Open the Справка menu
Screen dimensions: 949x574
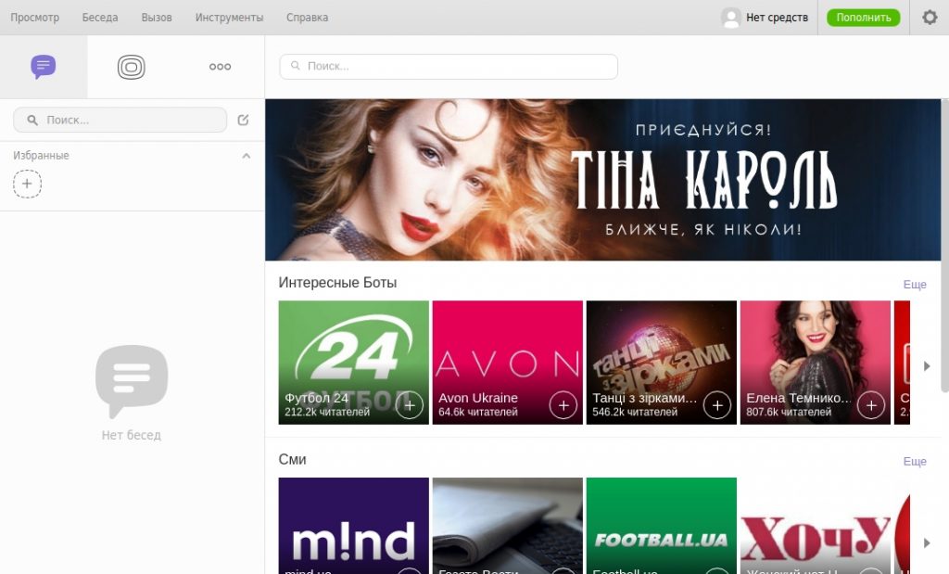308,18
